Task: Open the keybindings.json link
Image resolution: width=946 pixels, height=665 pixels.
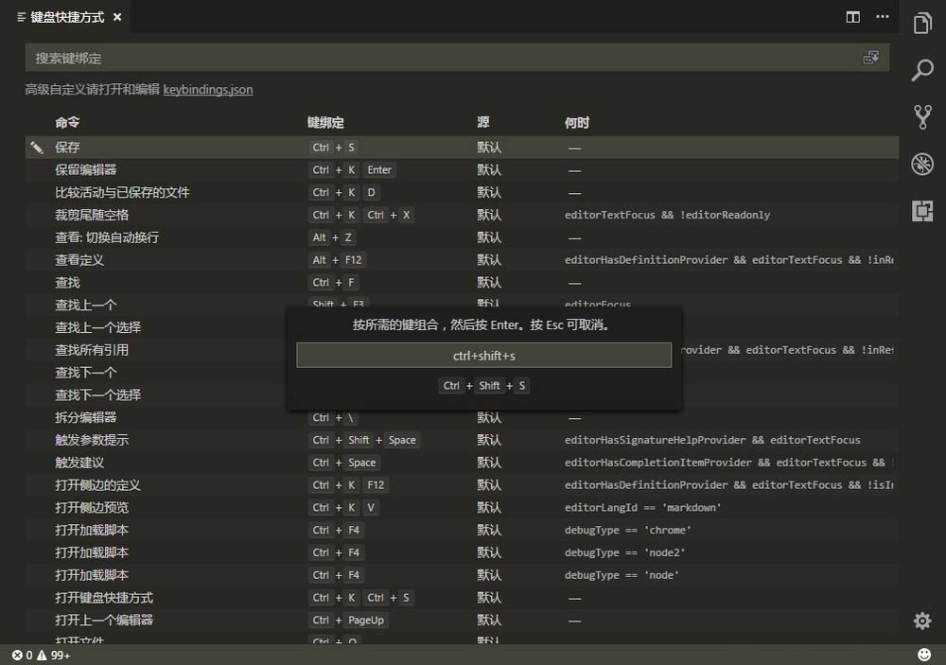Action: (207, 90)
